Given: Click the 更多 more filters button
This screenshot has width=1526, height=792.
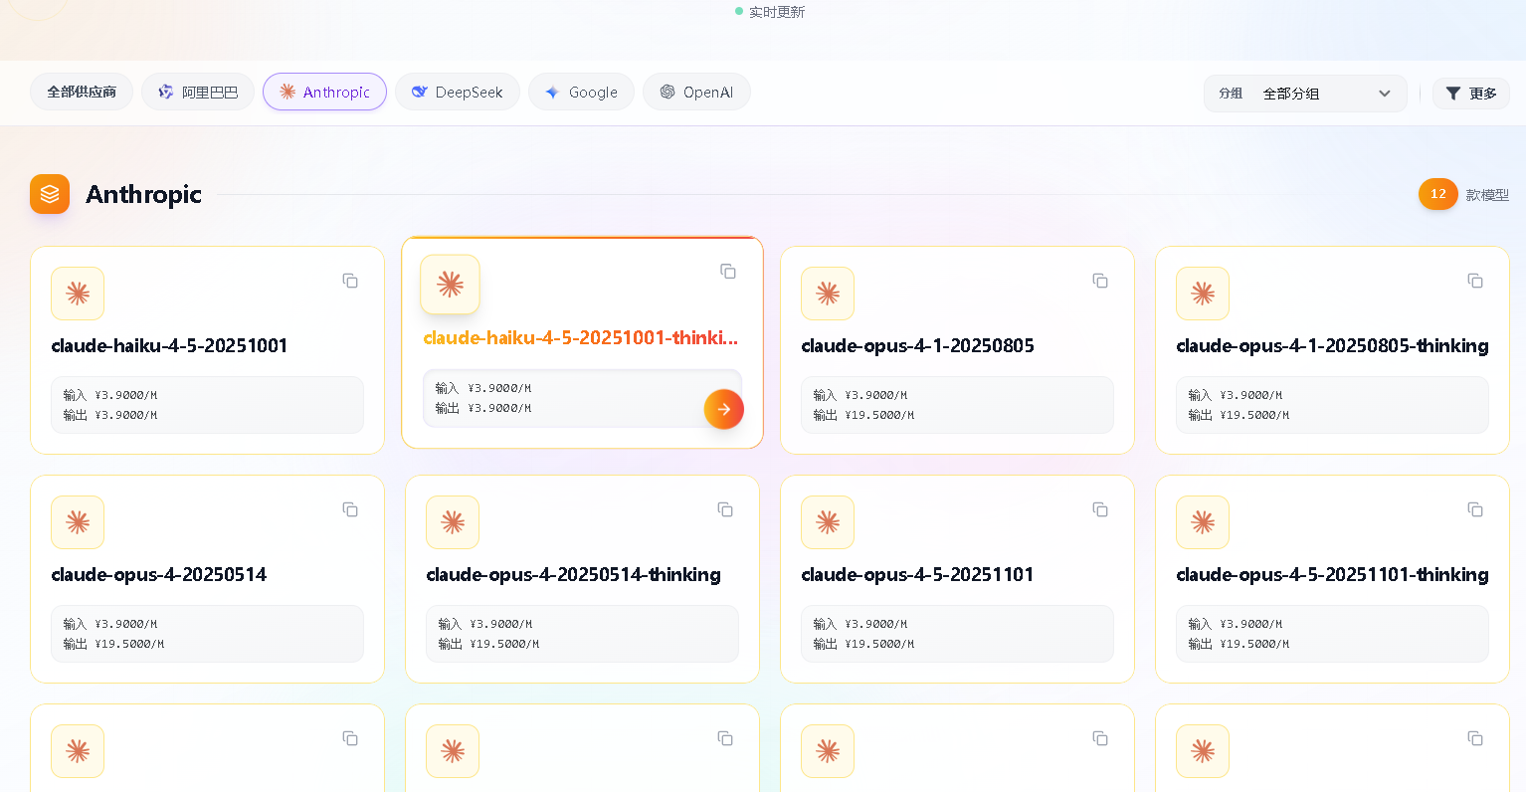Looking at the screenshot, I should point(1471,94).
